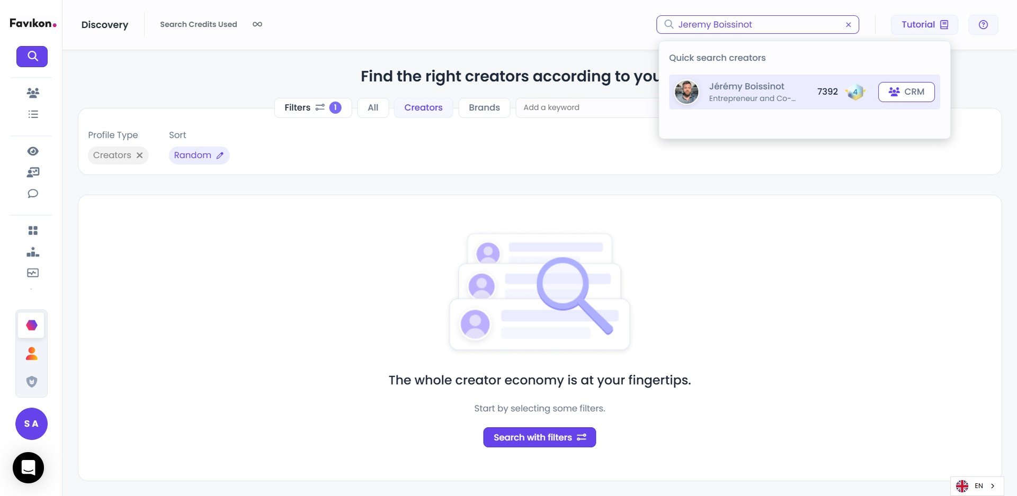Viewport: 1017px width, 496px height.
Task: Edit the Random sort option
Action: click(x=220, y=156)
